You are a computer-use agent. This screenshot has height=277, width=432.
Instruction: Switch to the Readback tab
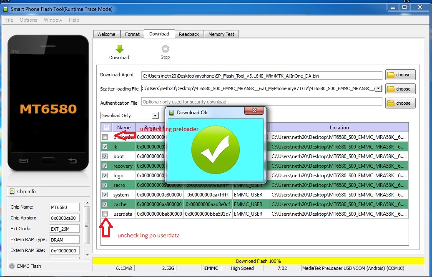coord(189,34)
